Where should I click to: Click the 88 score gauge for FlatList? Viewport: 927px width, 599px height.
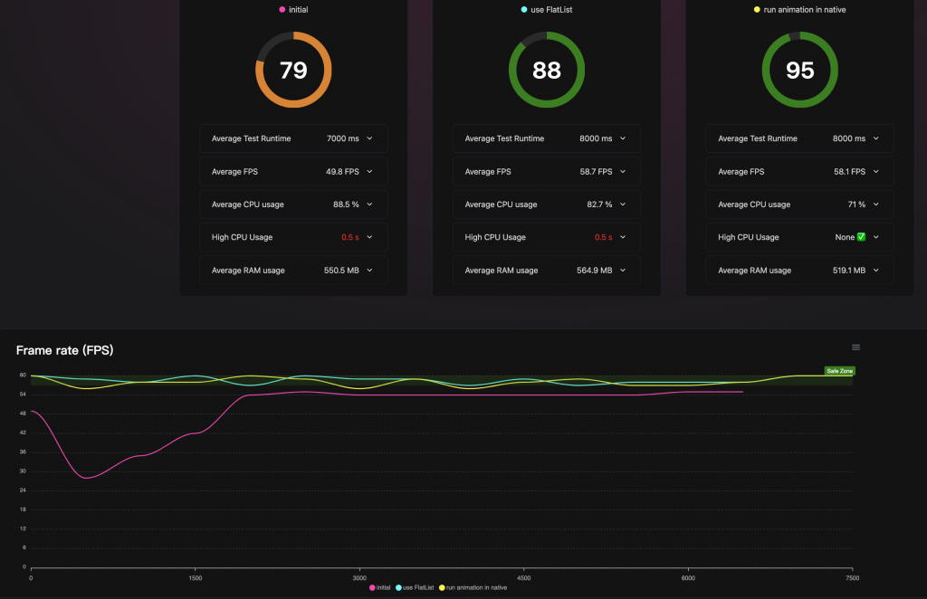click(x=546, y=70)
